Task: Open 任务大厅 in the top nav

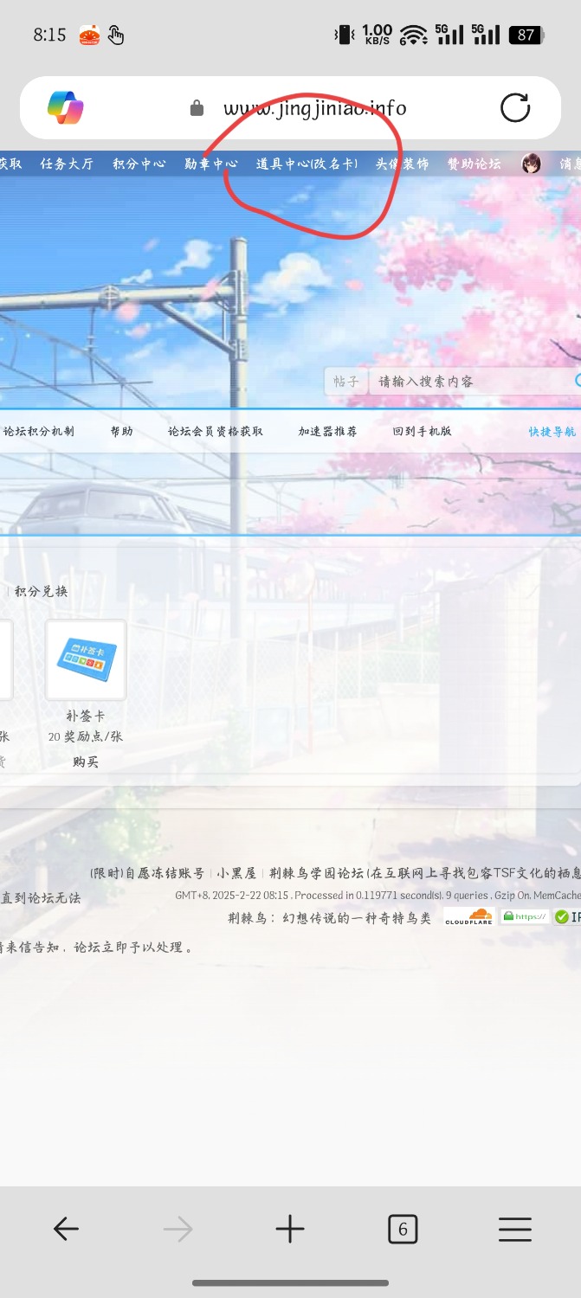Action: pos(66,164)
